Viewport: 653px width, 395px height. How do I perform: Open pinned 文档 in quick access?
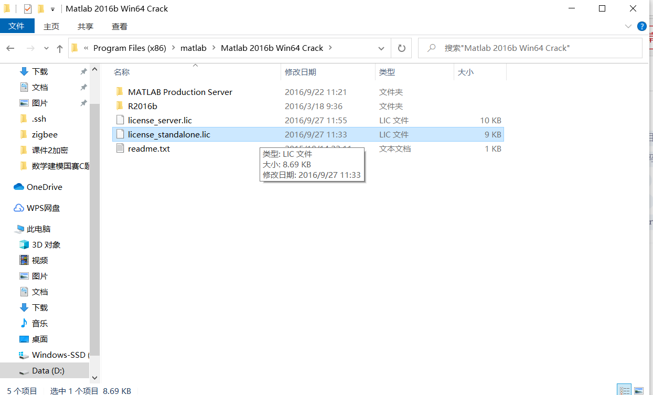(x=40, y=87)
